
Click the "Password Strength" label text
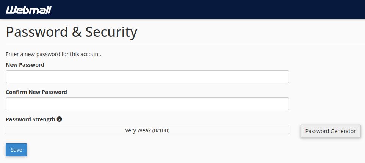click(x=30, y=119)
